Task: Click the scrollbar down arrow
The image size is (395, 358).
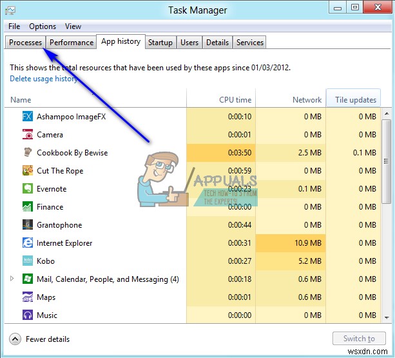Action: [387, 317]
